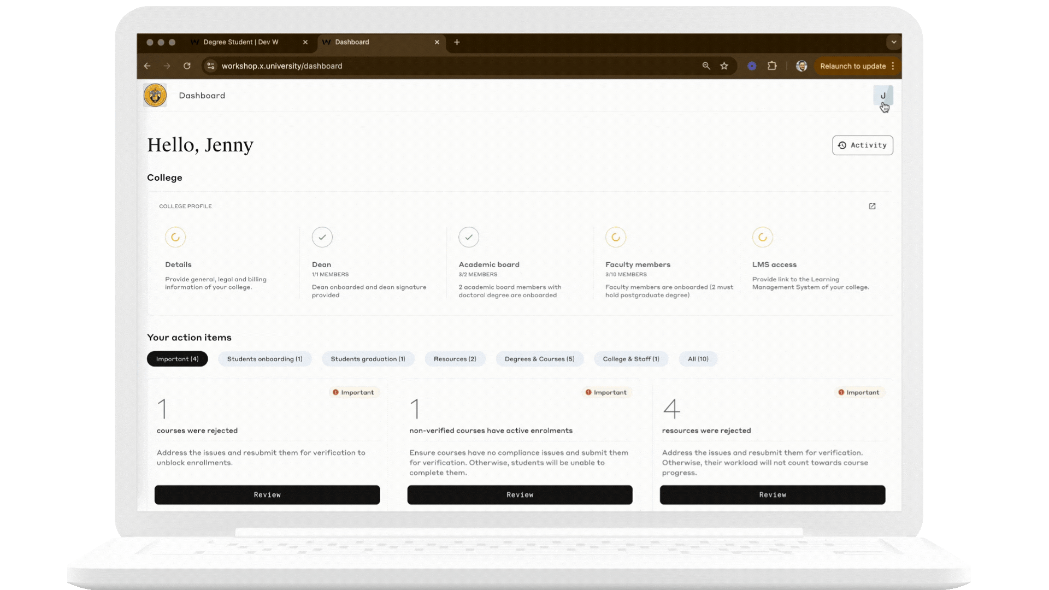Screen dimensions: 1049x590
Task: Select the Faculty members in-progress step
Action: (616, 237)
